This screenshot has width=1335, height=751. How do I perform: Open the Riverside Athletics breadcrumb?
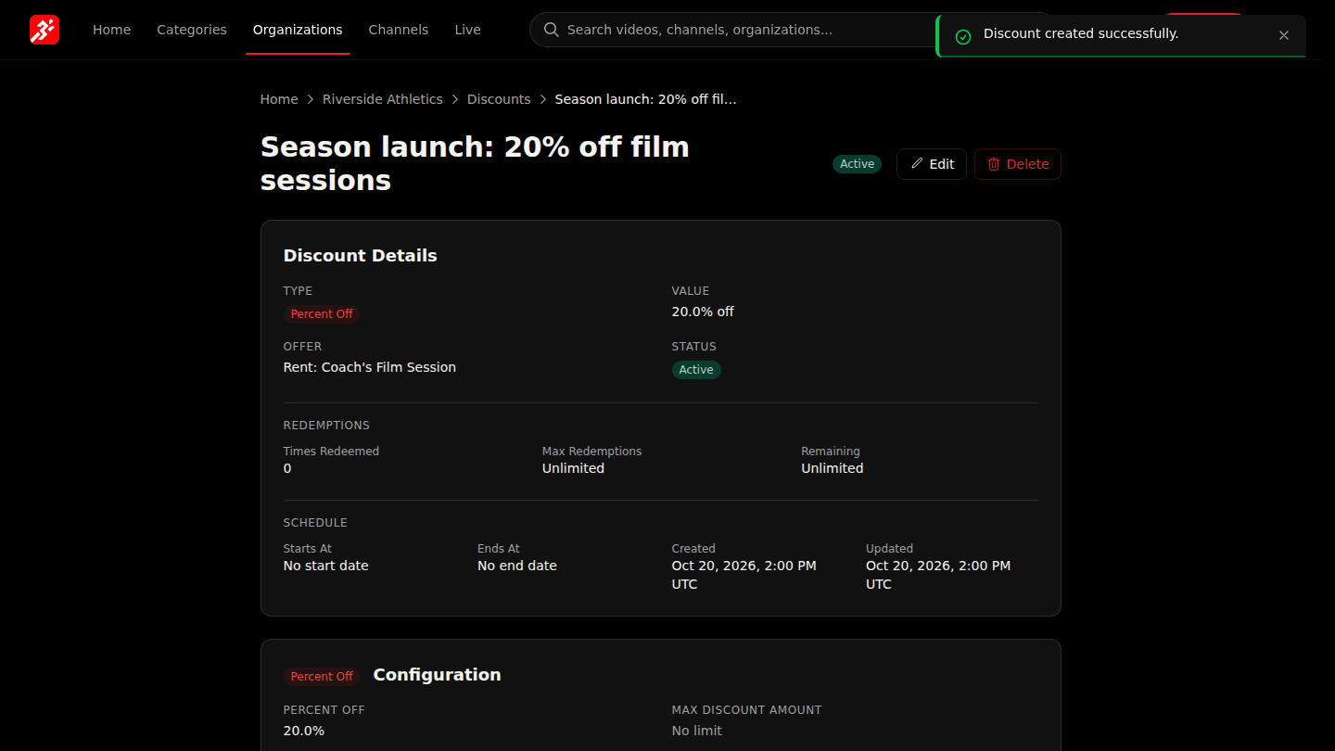(383, 99)
